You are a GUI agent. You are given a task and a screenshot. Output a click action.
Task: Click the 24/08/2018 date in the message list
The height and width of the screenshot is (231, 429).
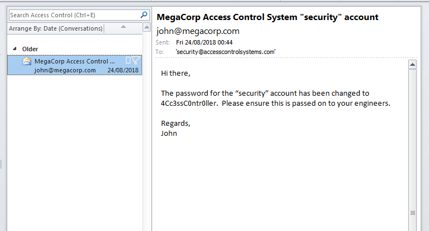(x=123, y=70)
